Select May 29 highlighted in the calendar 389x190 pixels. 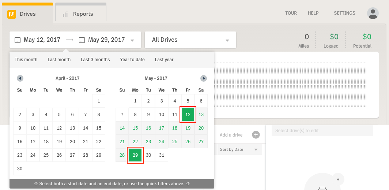click(135, 155)
